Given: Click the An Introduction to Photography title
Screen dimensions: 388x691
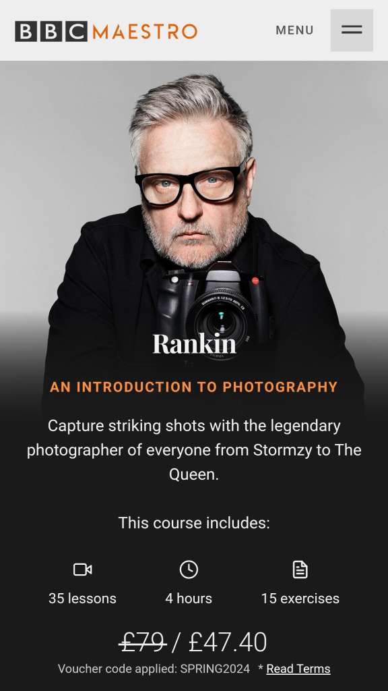Looking at the screenshot, I should click(194, 387).
